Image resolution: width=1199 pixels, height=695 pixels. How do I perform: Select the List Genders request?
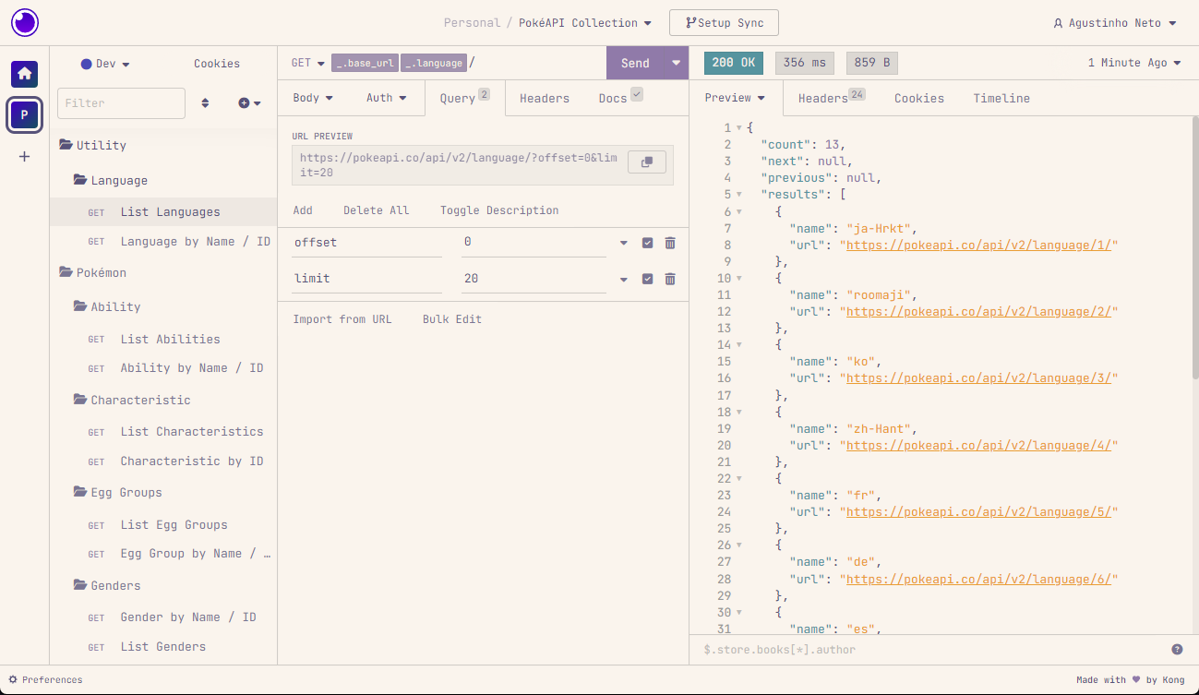[x=163, y=647]
